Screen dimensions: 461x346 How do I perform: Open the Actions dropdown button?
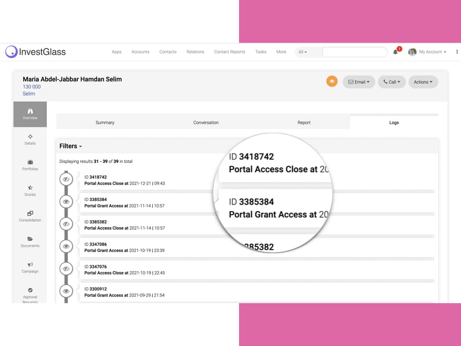tap(423, 82)
